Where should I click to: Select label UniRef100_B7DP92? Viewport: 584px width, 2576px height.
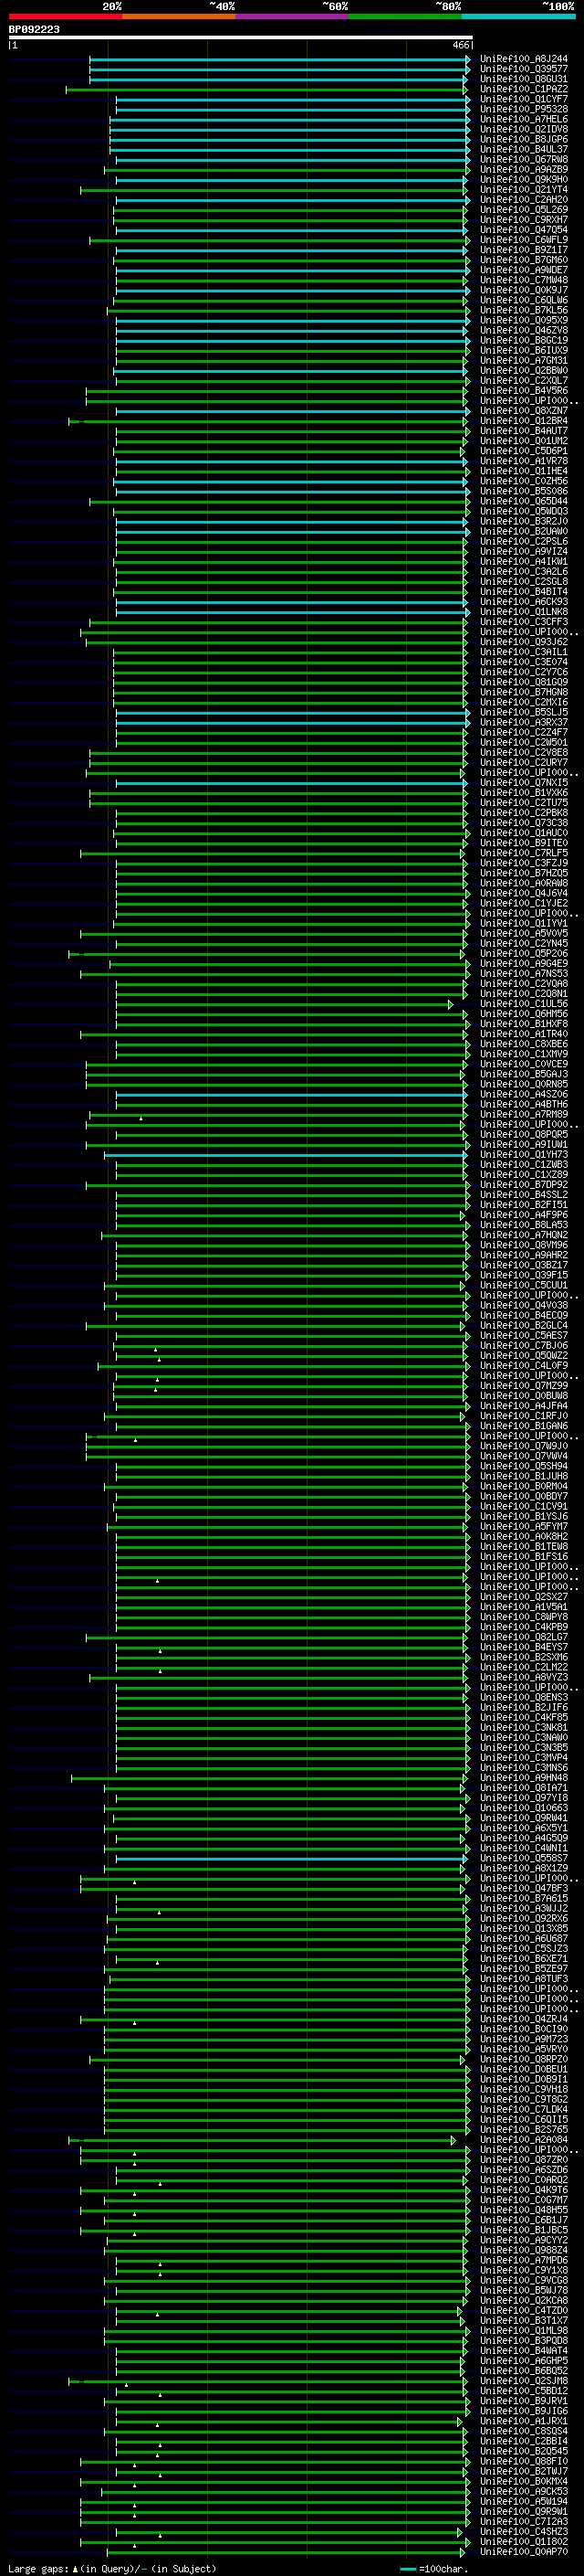click(524, 1184)
